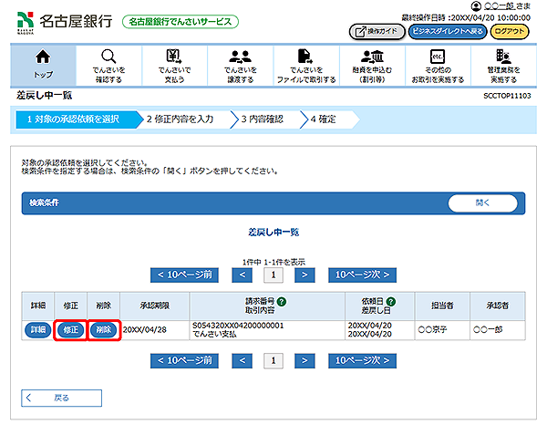The height and width of the screenshot is (425, 547).
Task: Click bottom 10ページ前 button
Action: 185,360
